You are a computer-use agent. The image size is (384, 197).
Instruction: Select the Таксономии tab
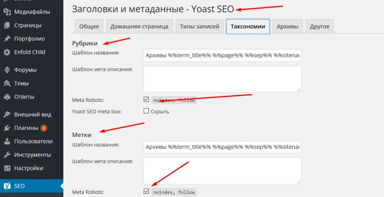tap(248, 26)
